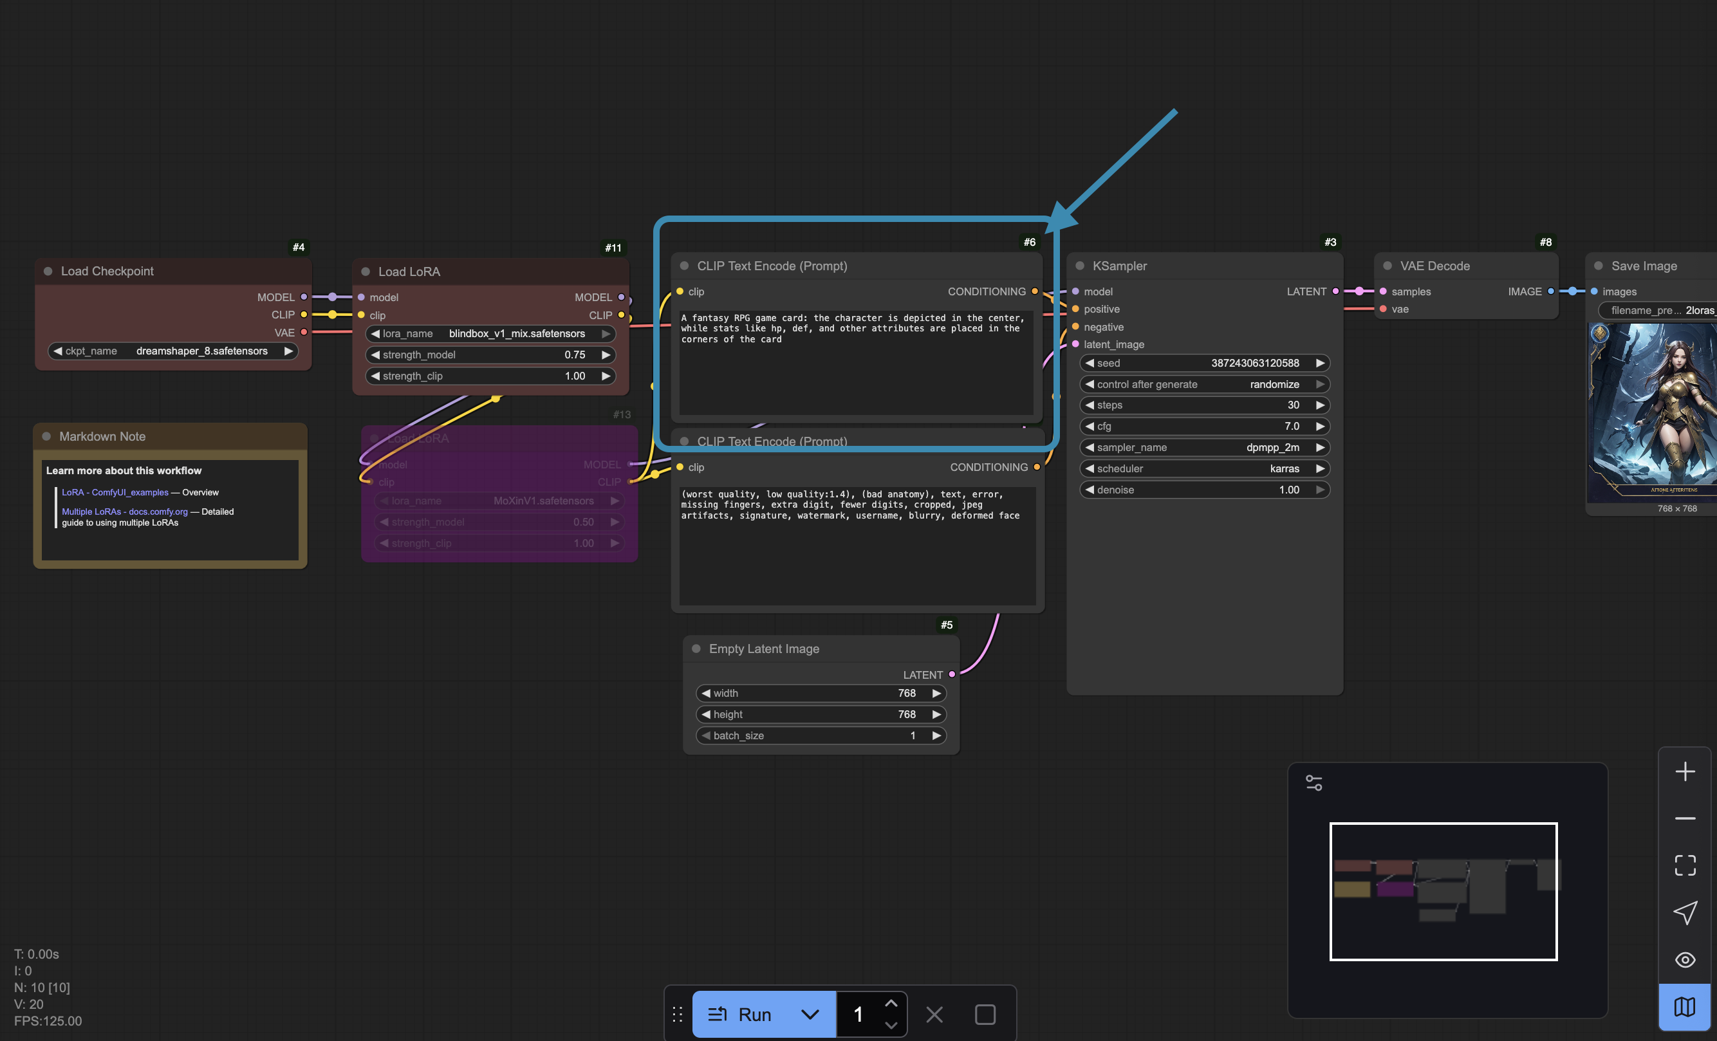Increase the batch count with up arrow
The height and width of the screenshot is (1041, 1717).
[890, 1004]
